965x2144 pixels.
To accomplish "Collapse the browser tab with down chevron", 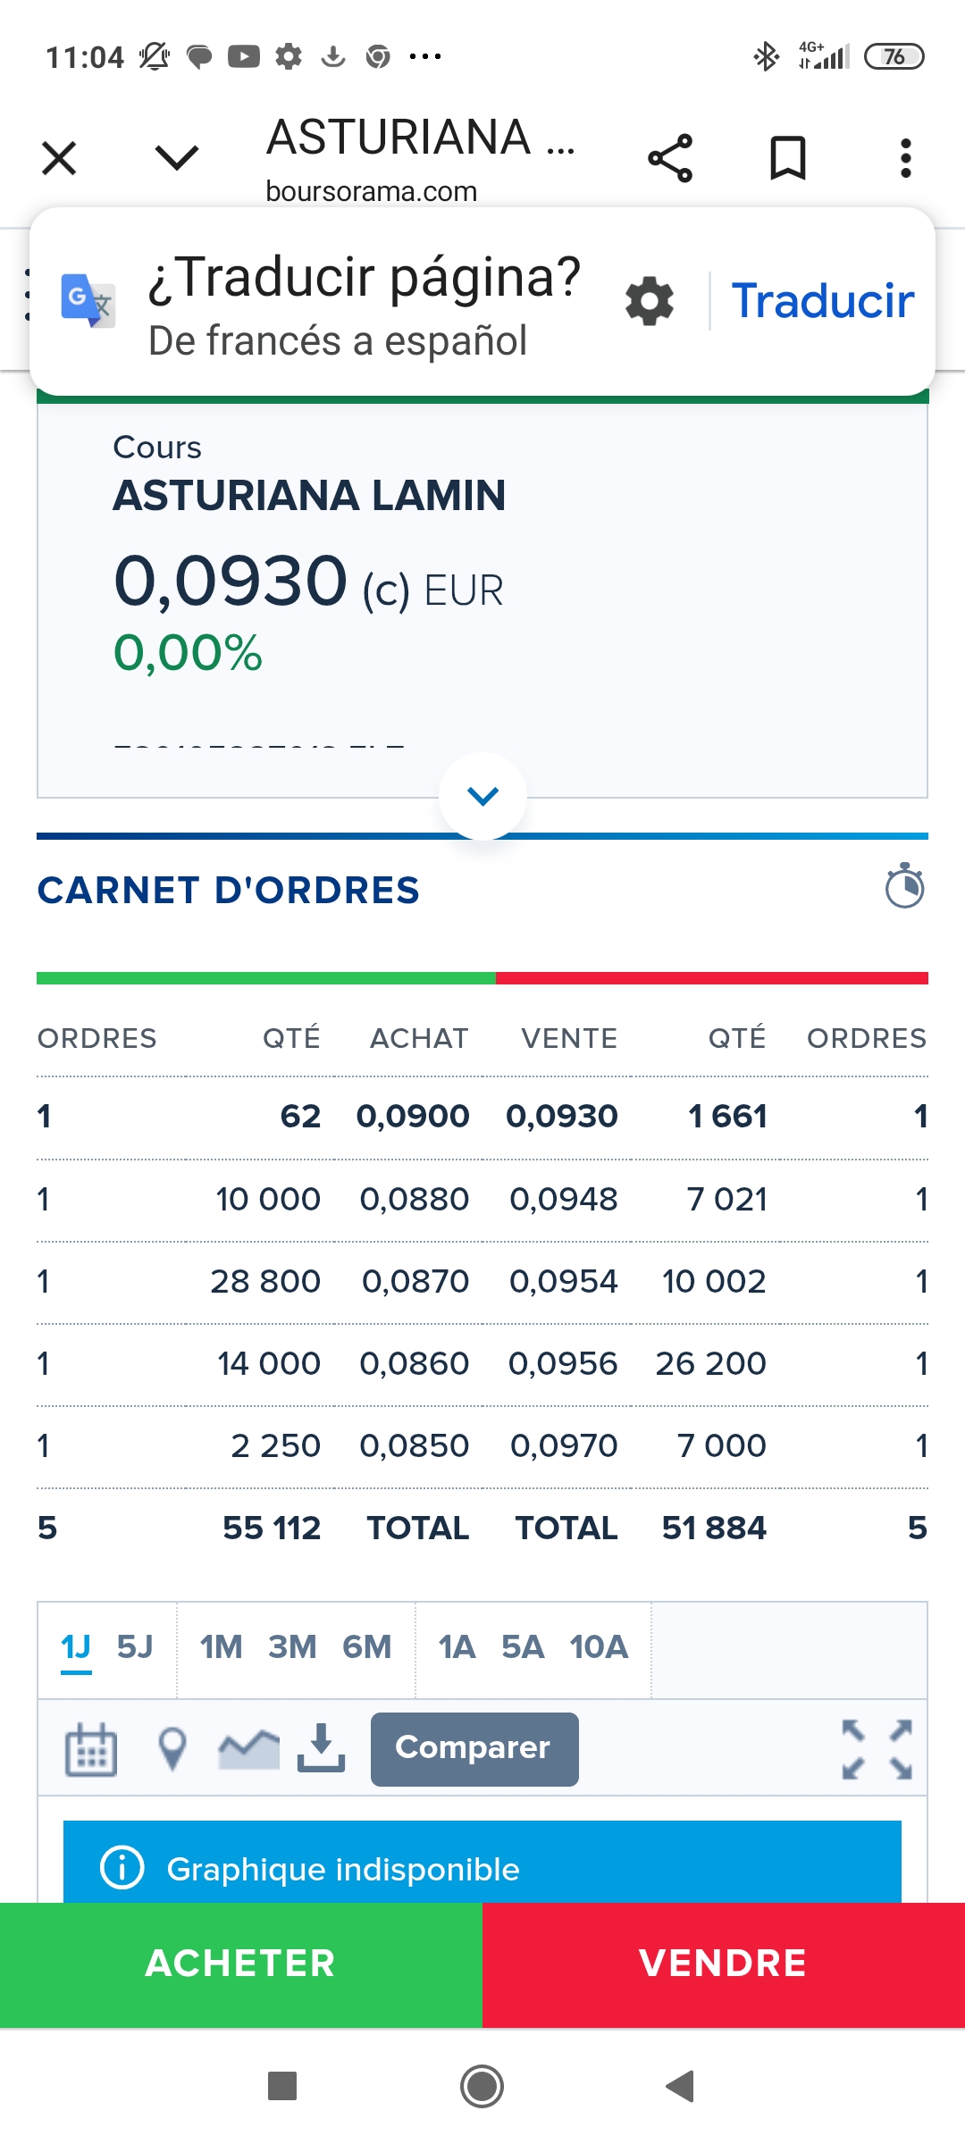I will coord(177,159).
